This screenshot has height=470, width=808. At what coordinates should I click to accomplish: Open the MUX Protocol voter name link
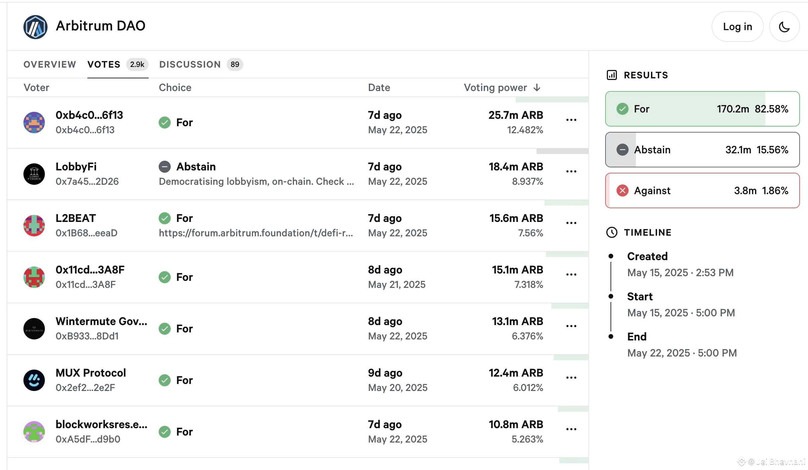(x=91, y=373)
